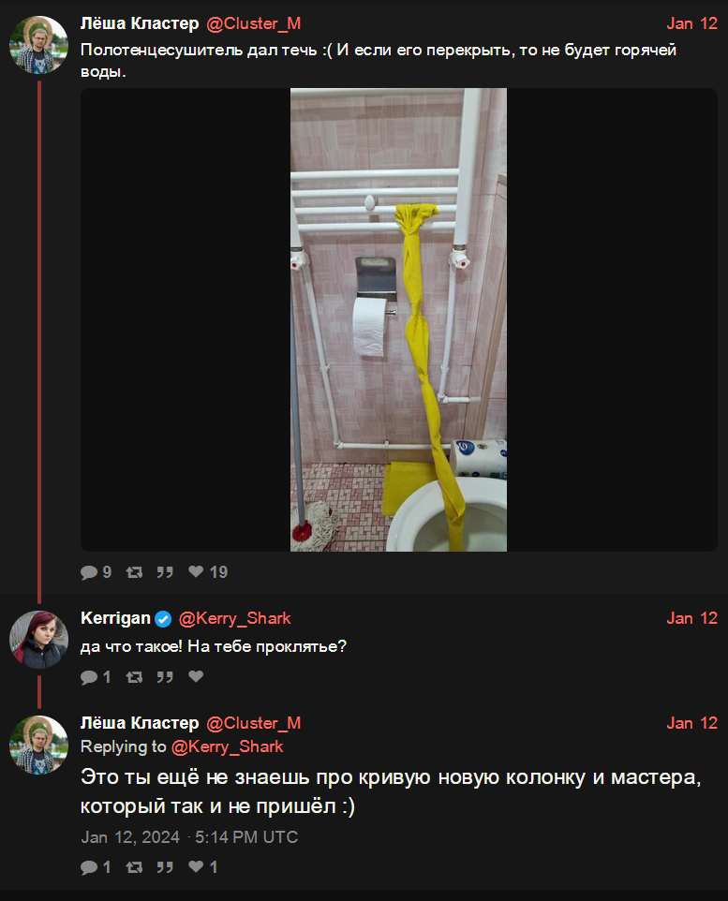Click Лёша Кластер avatar in top post

pos(39,45)
